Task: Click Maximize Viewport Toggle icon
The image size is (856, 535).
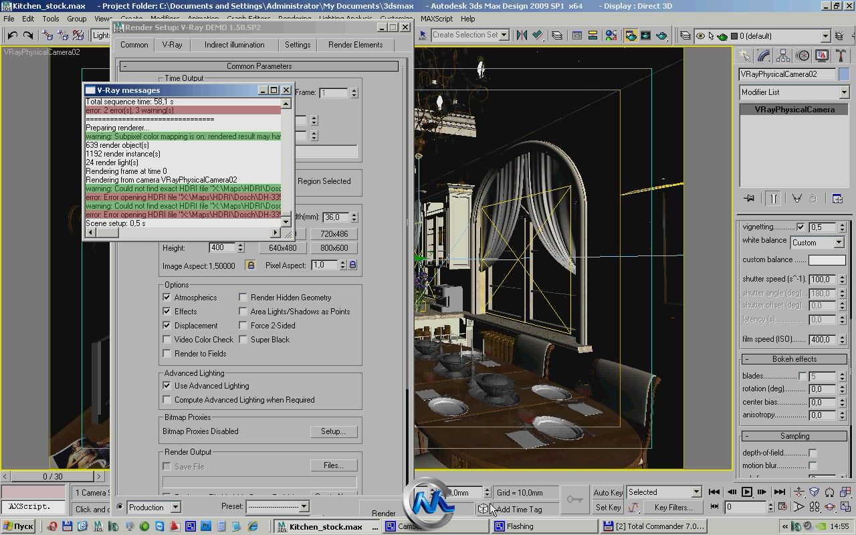Action: pyautogui.click(x=845, y=508)
